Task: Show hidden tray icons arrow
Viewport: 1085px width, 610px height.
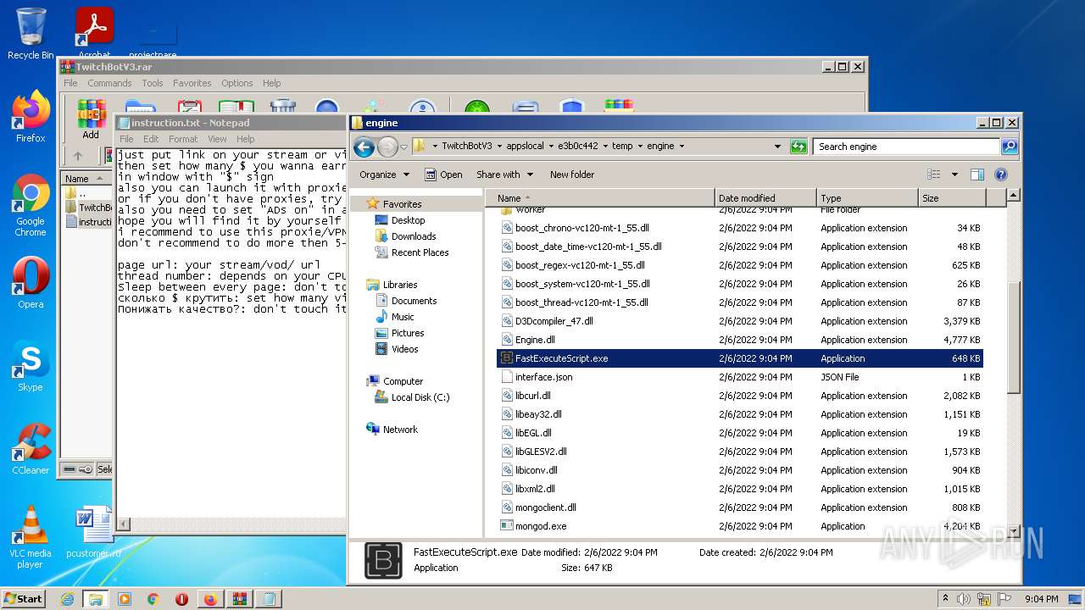Action: (945, 598)
